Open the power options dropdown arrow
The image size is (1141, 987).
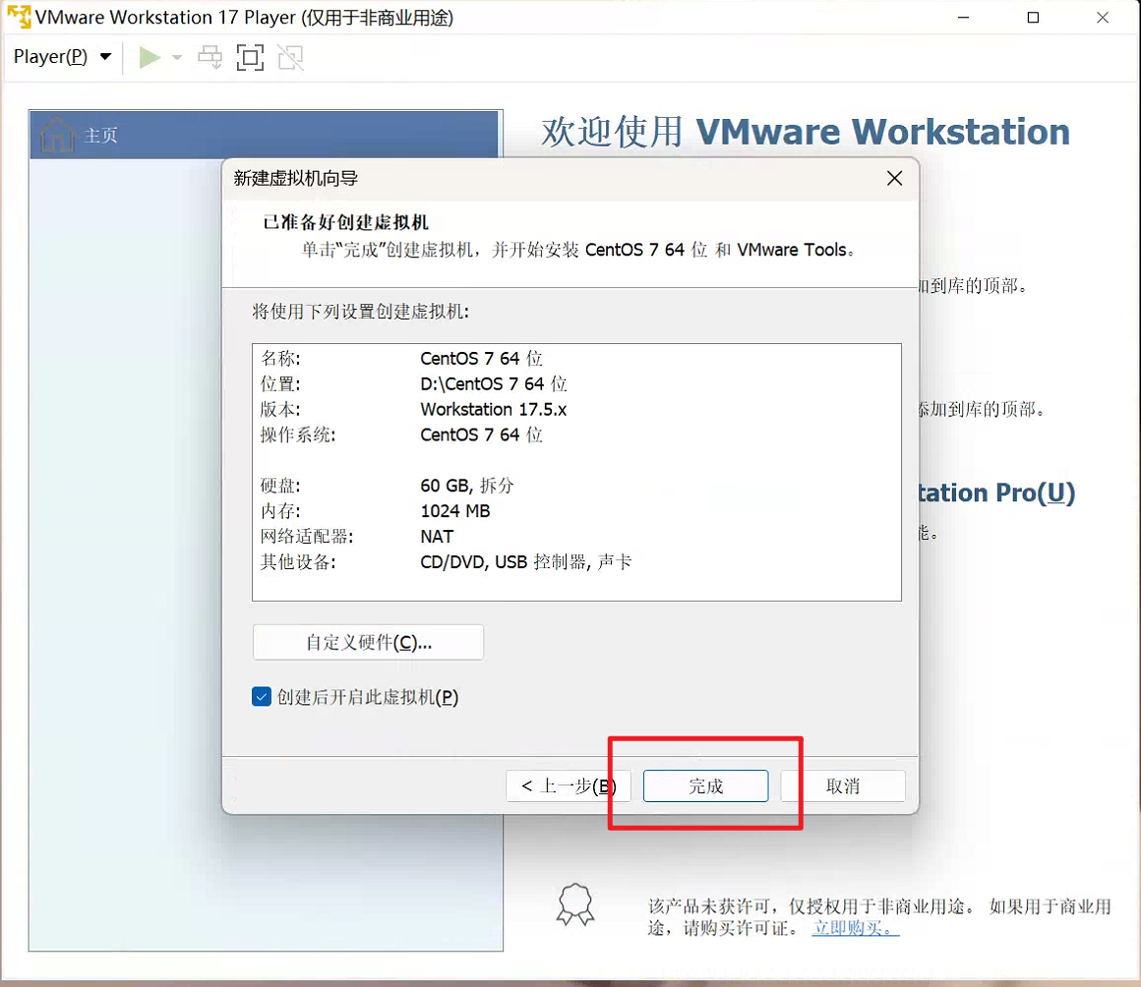point(177,57)
